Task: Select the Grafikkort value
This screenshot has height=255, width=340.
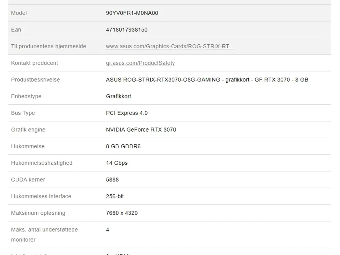Action: tap(118, 96)
